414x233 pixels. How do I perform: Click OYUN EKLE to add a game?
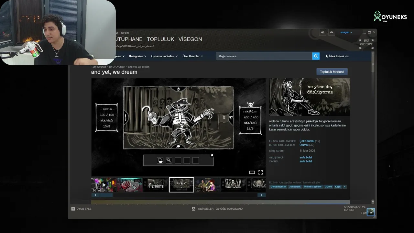tap(84, 209)
